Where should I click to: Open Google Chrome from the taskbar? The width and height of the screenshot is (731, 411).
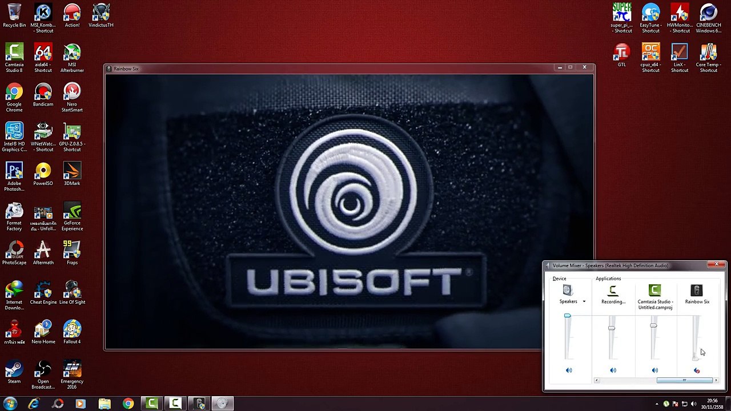pyautogui.click(x=128, y=404)
